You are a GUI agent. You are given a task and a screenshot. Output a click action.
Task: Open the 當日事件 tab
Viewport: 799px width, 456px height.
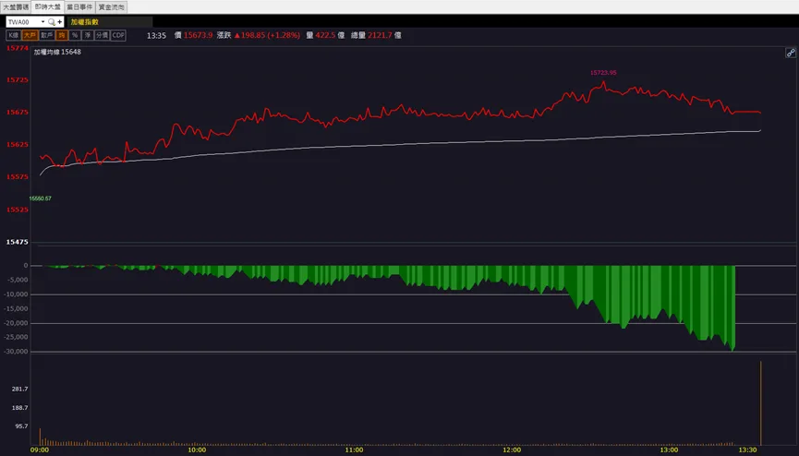click(79, 7)
